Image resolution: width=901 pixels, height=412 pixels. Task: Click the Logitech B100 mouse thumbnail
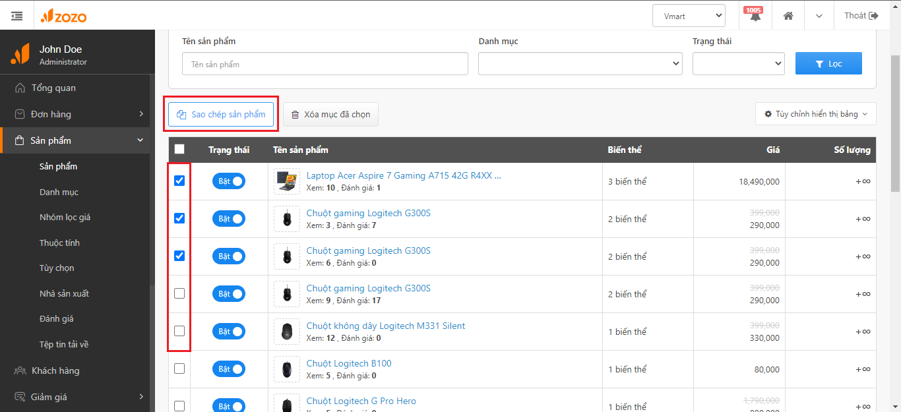287,369
